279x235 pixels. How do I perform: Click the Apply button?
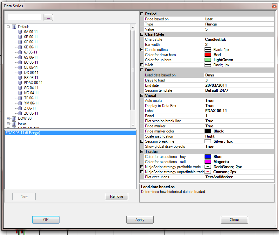pos(140,220)
